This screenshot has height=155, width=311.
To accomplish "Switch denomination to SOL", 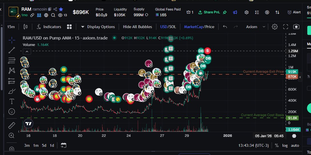I will [x=172, y=27].
